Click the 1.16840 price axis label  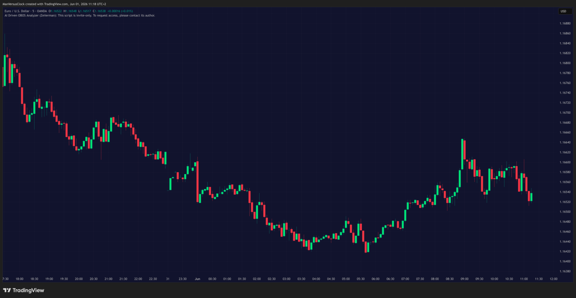[565, 43]
